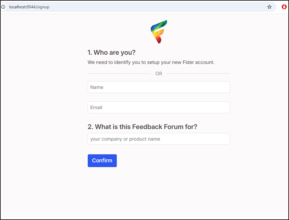Focus the Name input field
This screenshot has width=289, height=220.
(x=159, y=87)
